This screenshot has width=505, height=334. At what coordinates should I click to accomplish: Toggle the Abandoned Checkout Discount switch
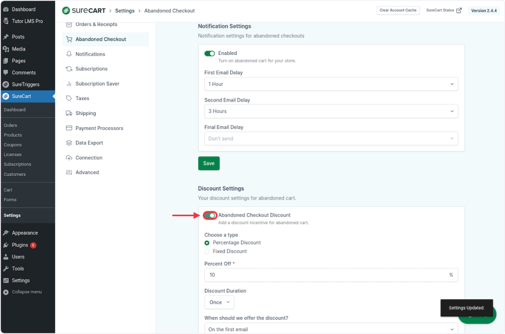(210, 216)
